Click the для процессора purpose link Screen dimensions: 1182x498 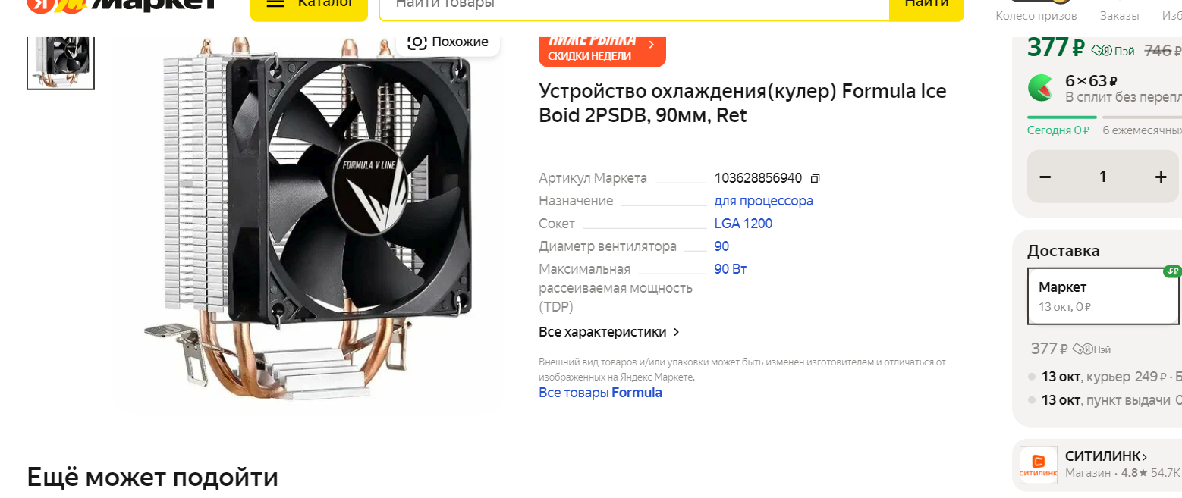(x=763, y=201)
